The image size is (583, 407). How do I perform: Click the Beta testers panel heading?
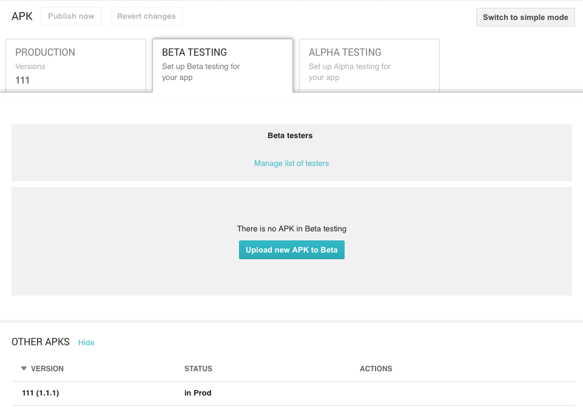pos(290,136)
